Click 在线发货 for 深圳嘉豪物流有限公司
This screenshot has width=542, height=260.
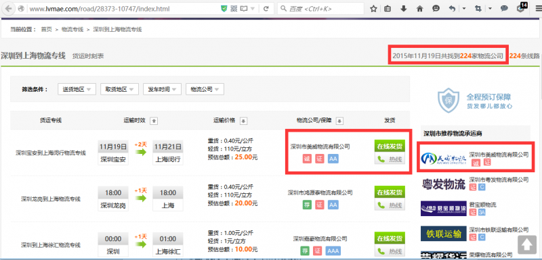coord(390,238)
